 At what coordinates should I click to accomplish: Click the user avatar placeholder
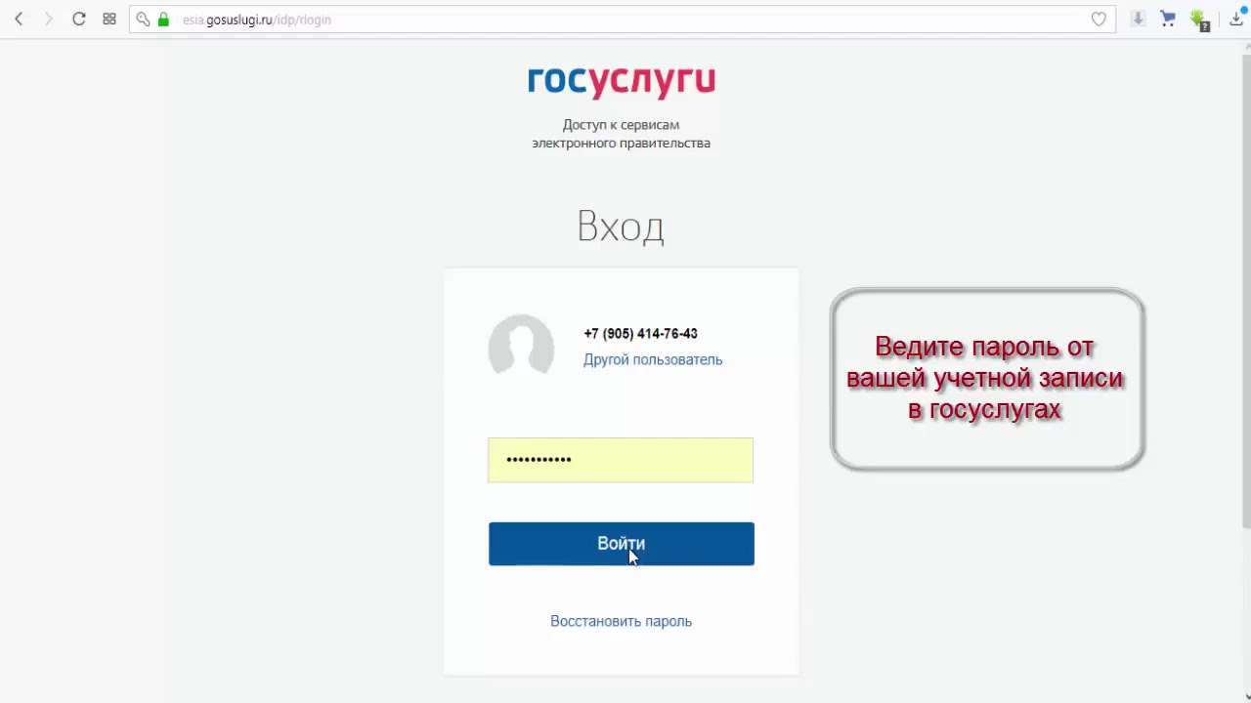[521, 346]
